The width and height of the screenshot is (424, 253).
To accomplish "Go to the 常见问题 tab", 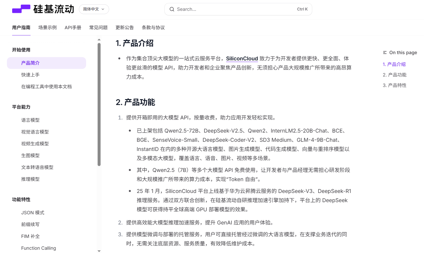I will 98,28.
